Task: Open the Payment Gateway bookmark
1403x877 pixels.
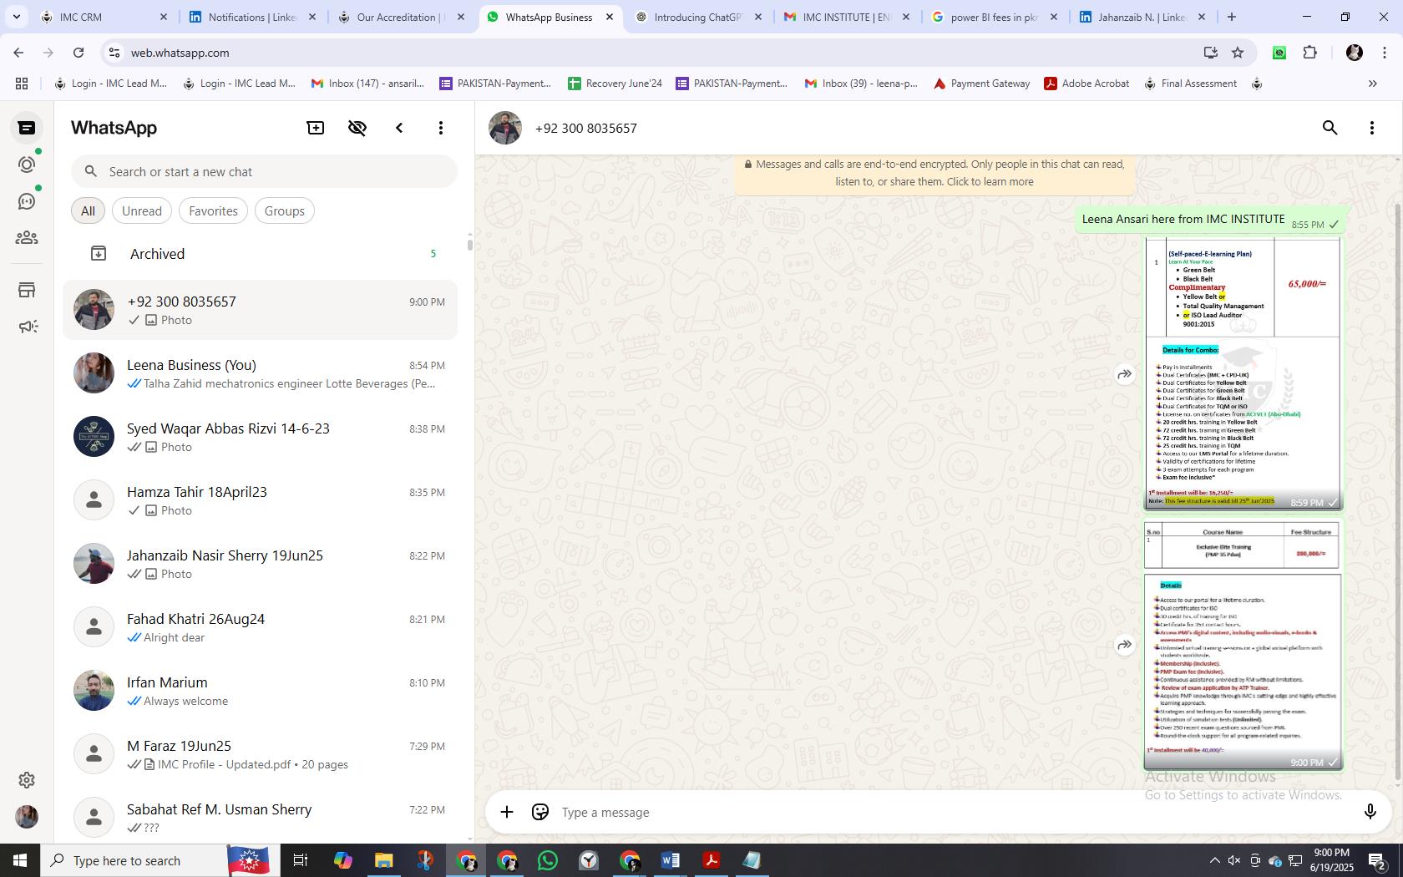Action: click(x=981, y=84)
